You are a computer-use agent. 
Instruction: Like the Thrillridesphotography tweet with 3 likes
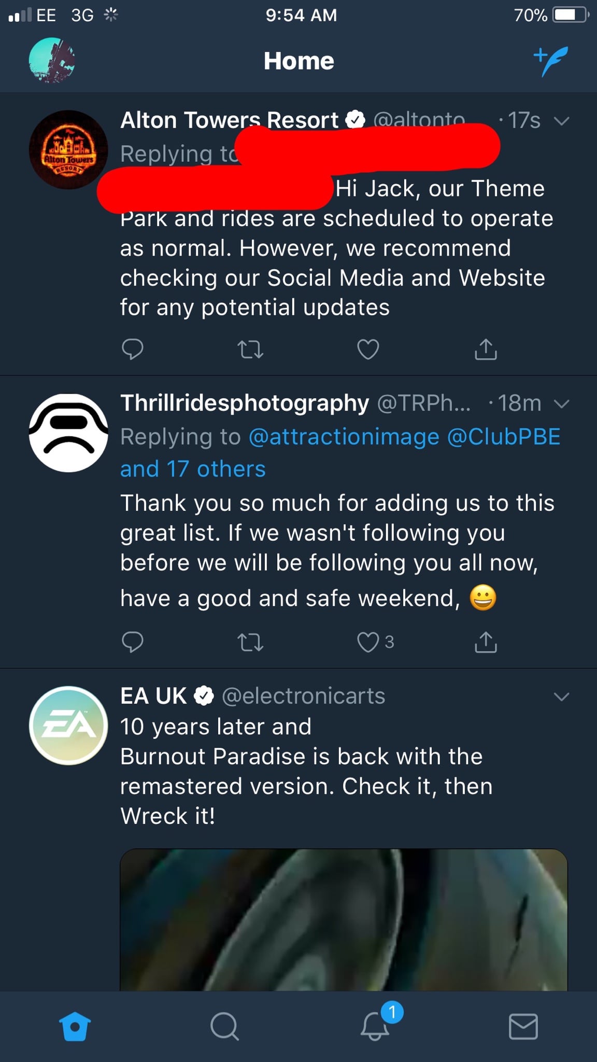[x=368, y=642]
